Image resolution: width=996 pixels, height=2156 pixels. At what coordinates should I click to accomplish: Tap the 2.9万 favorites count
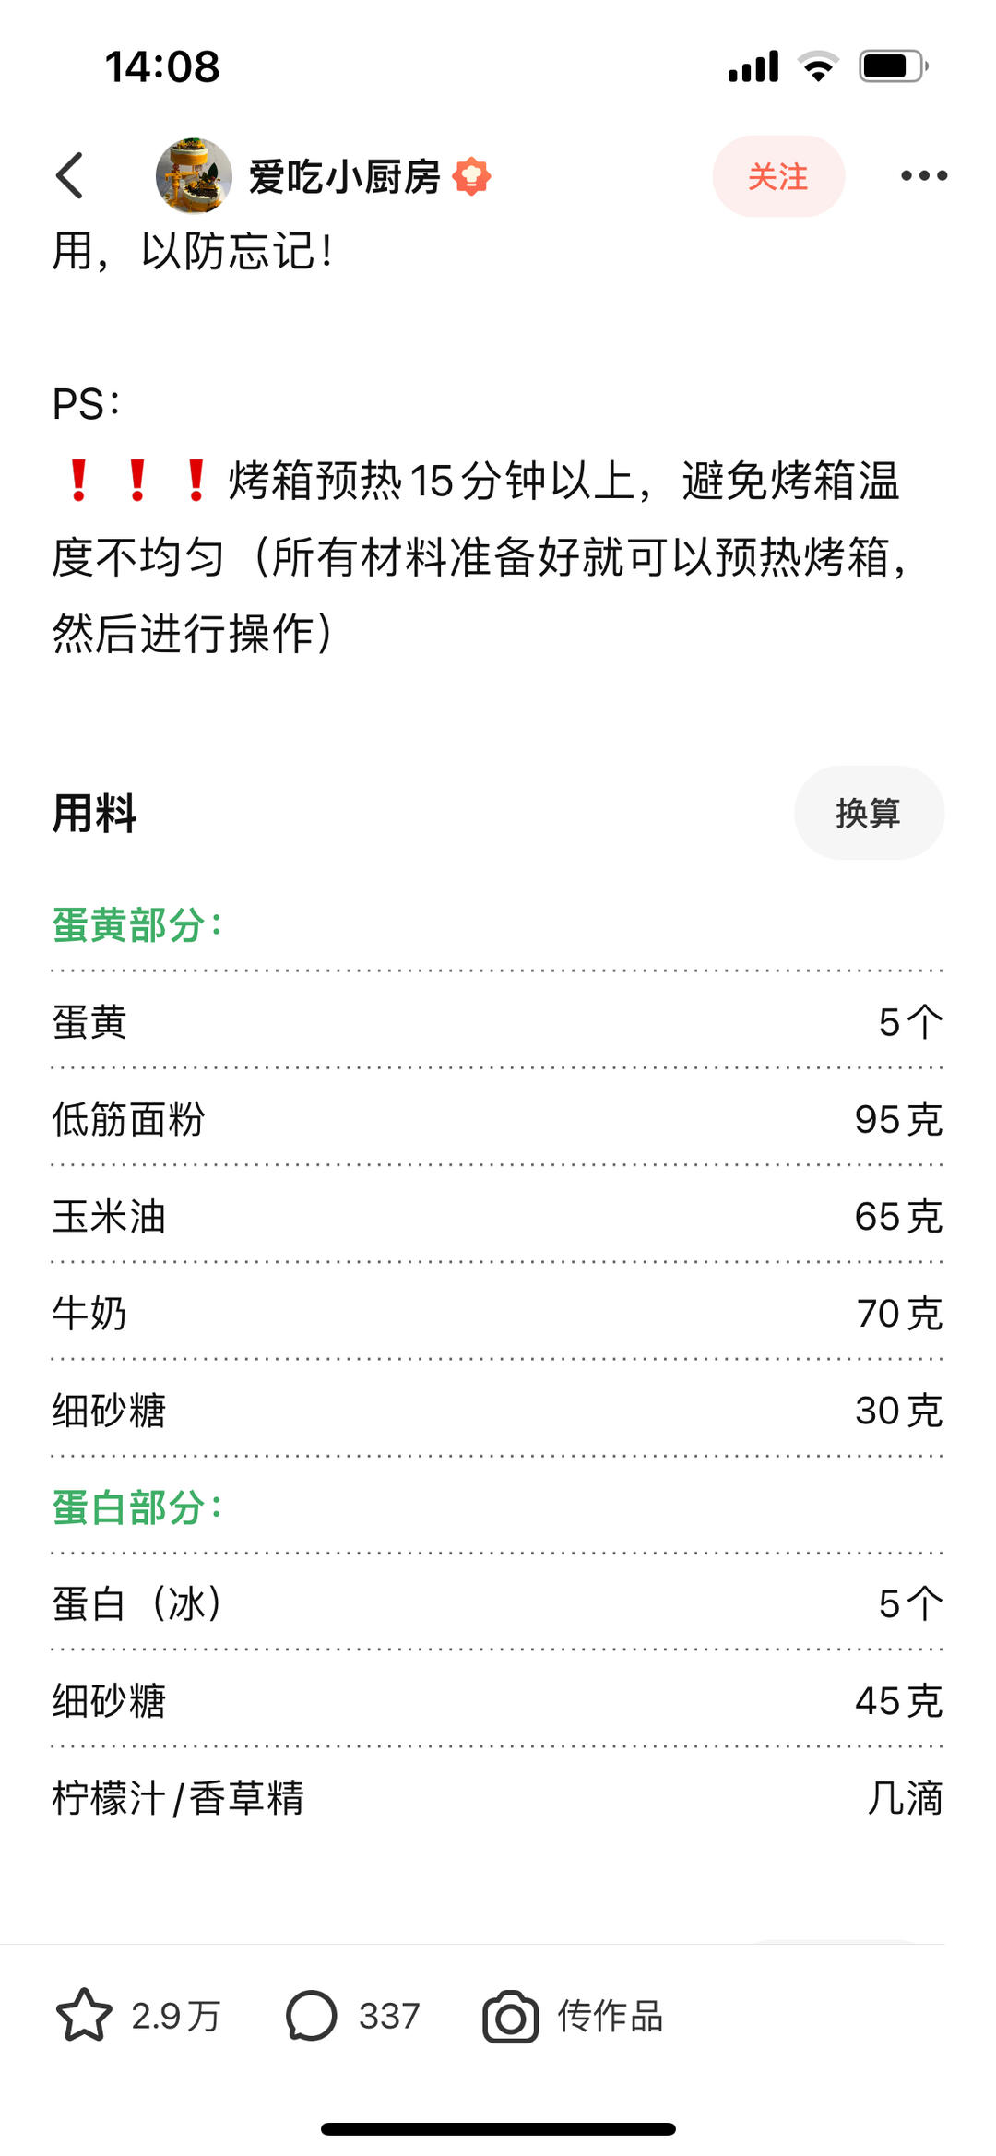175,2016
